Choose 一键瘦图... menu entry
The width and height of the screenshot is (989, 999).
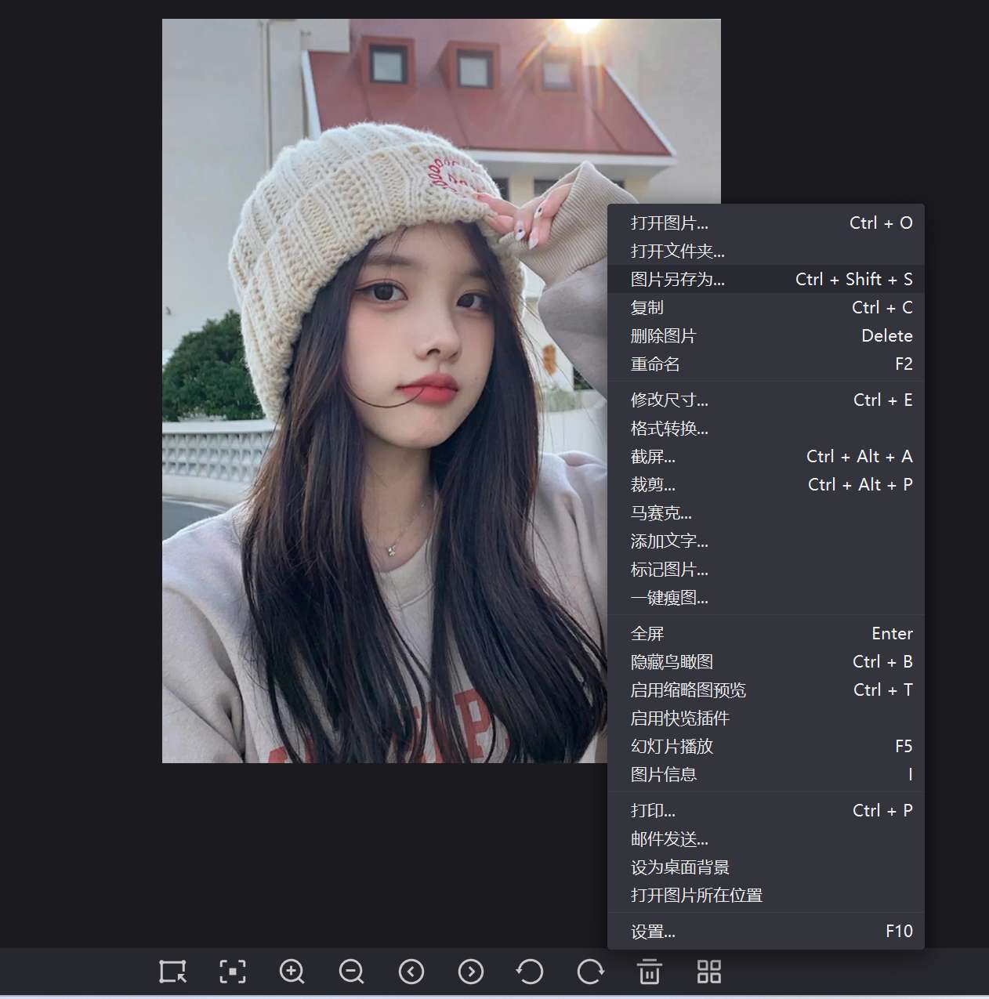click(766, 598)
